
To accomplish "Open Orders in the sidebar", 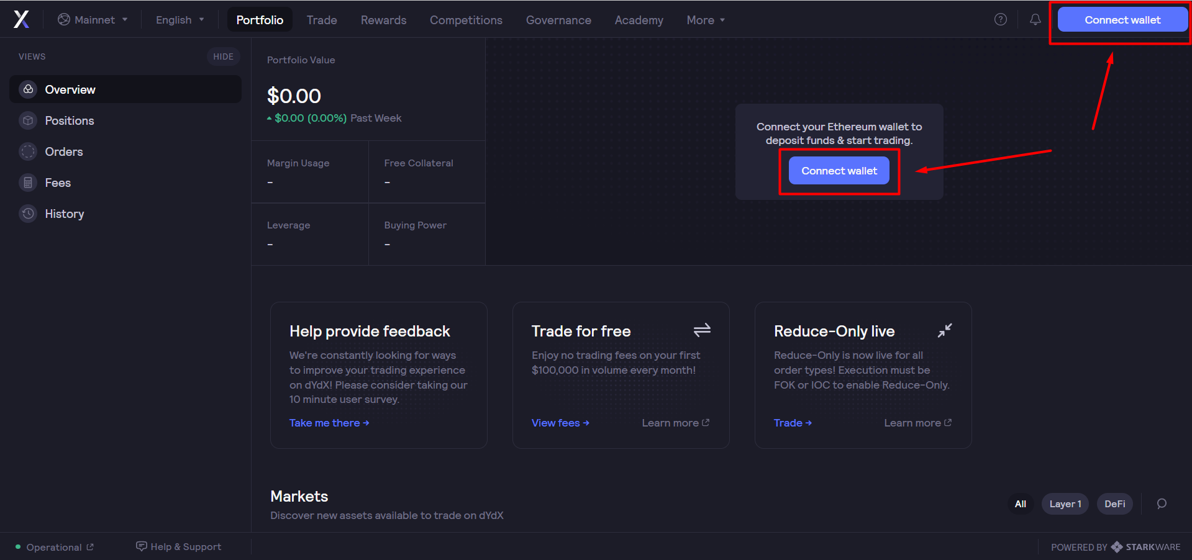I will (125, 151).
